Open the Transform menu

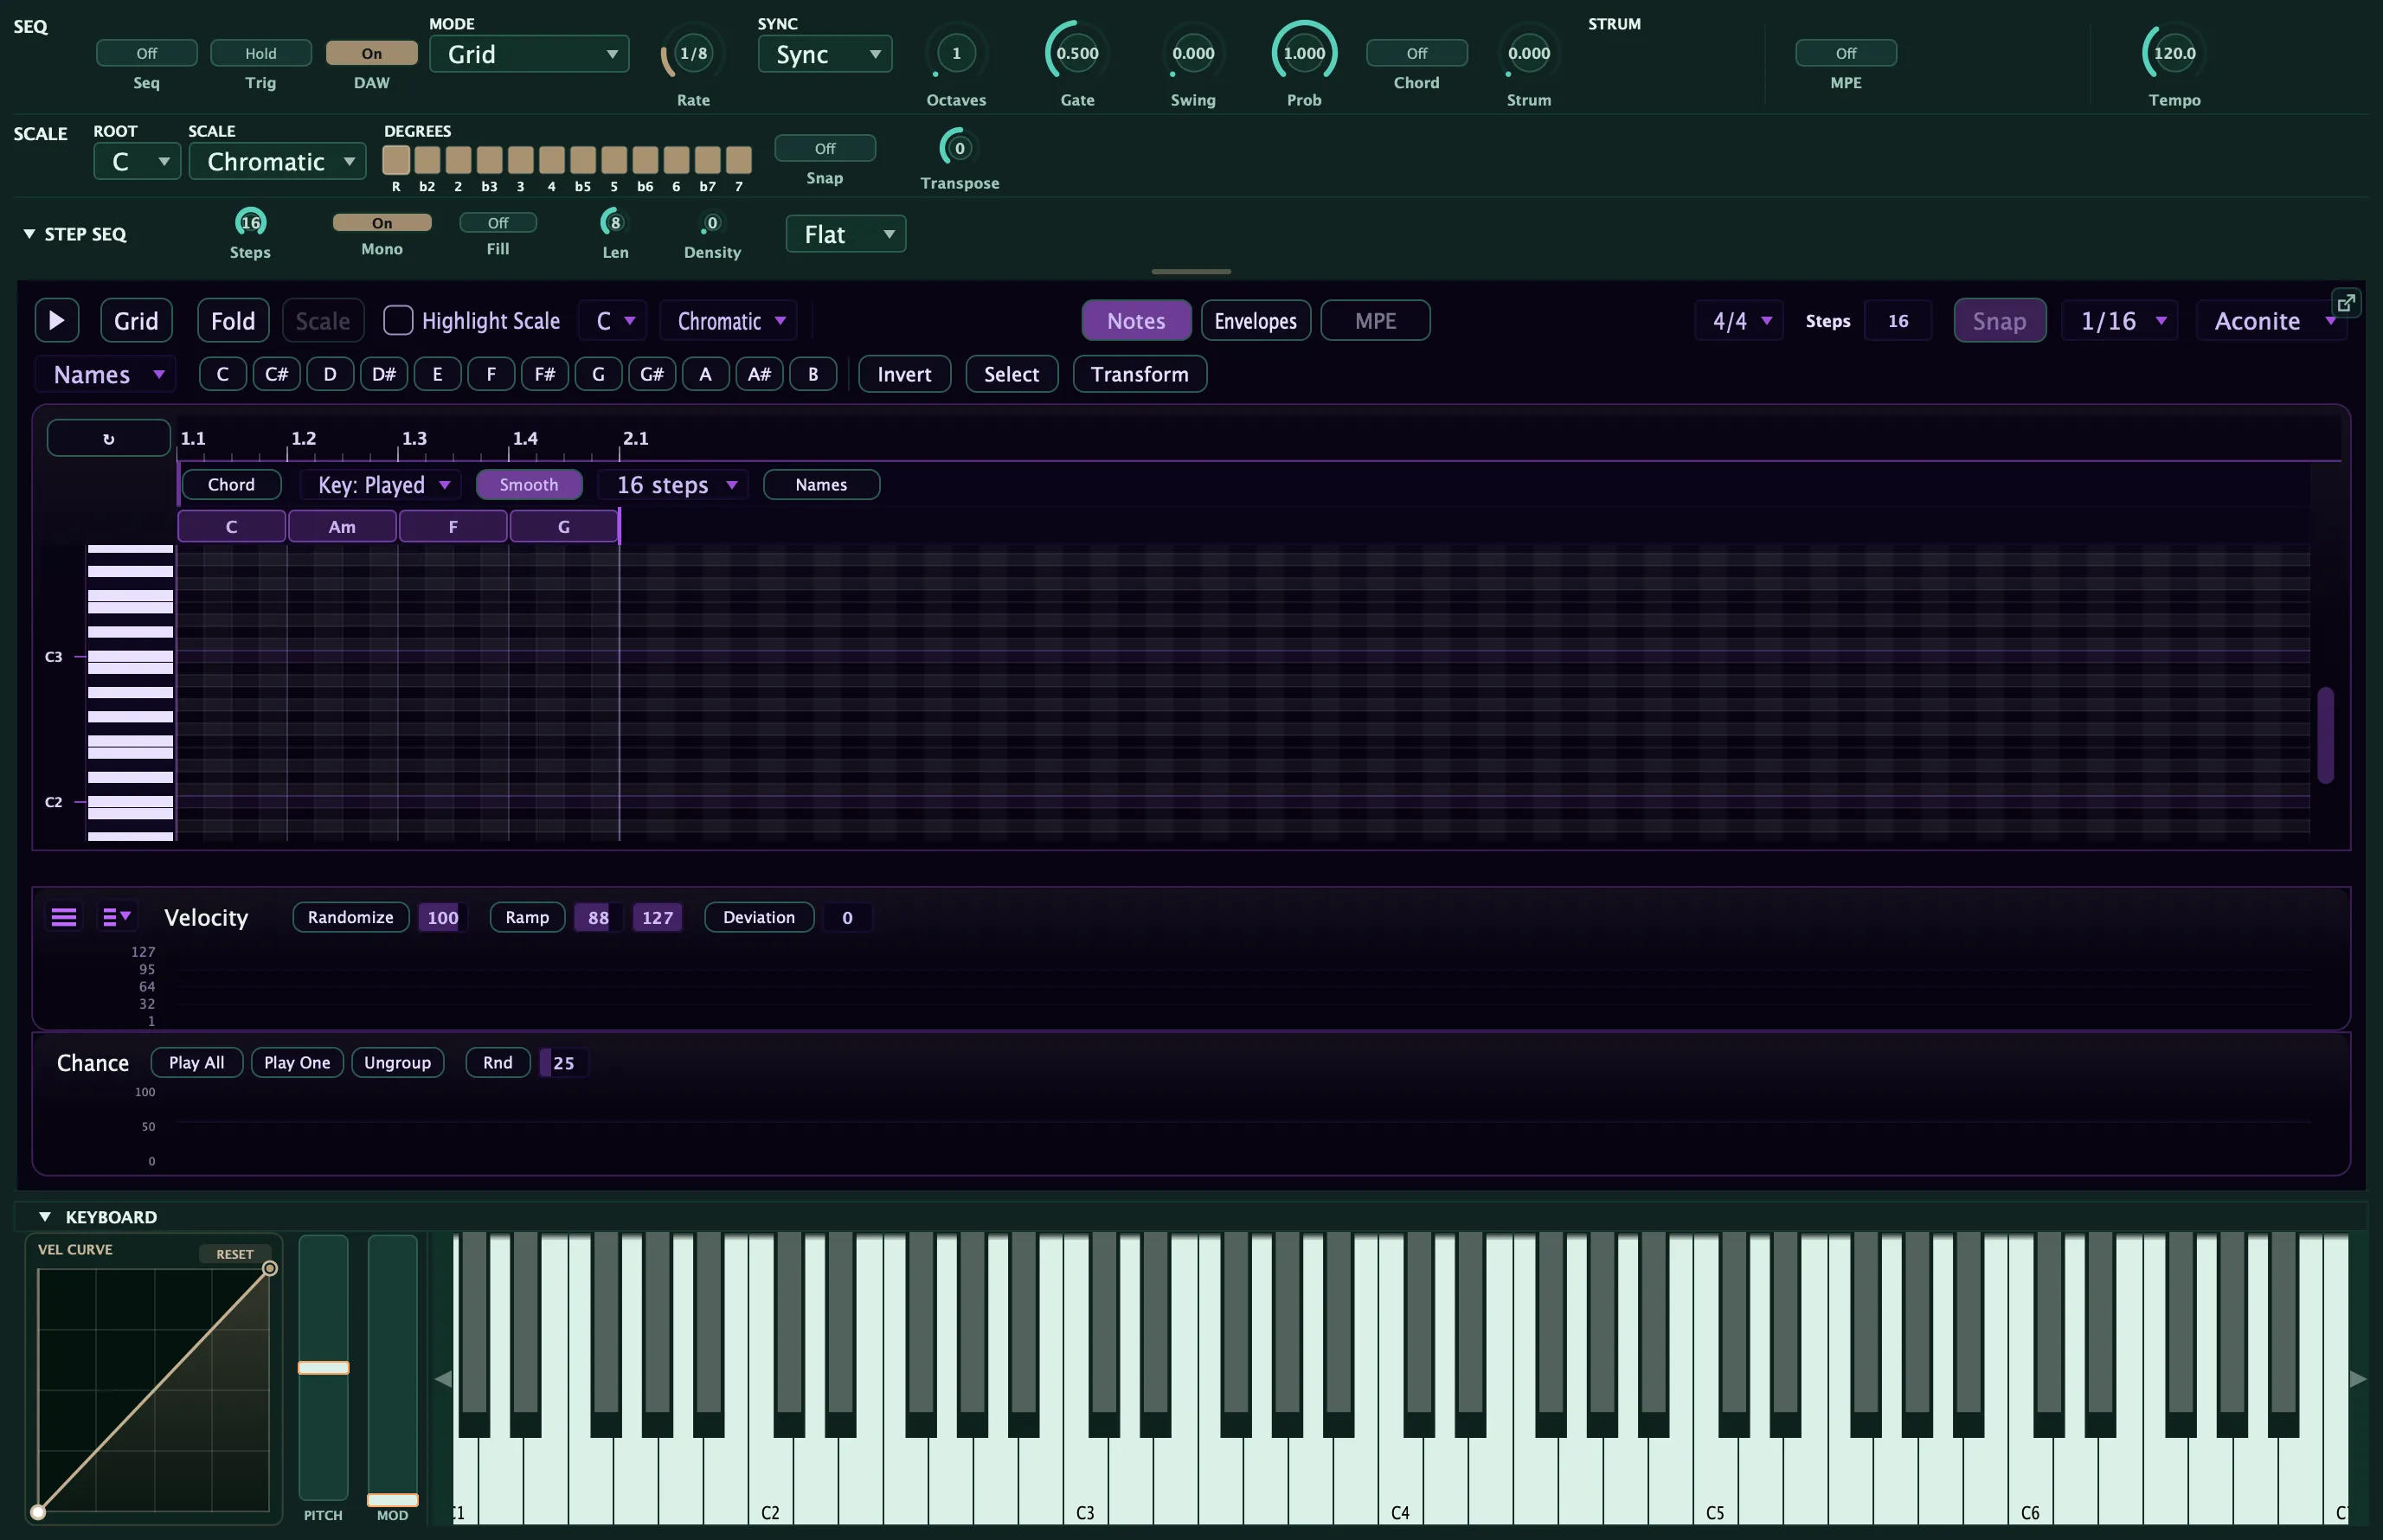(x=1139, y=374)
